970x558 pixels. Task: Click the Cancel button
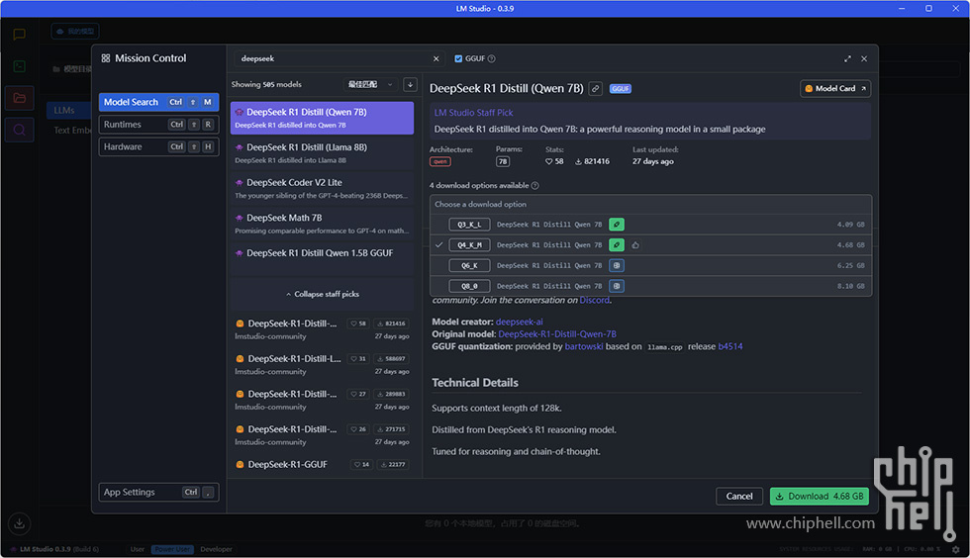[739, 496]
